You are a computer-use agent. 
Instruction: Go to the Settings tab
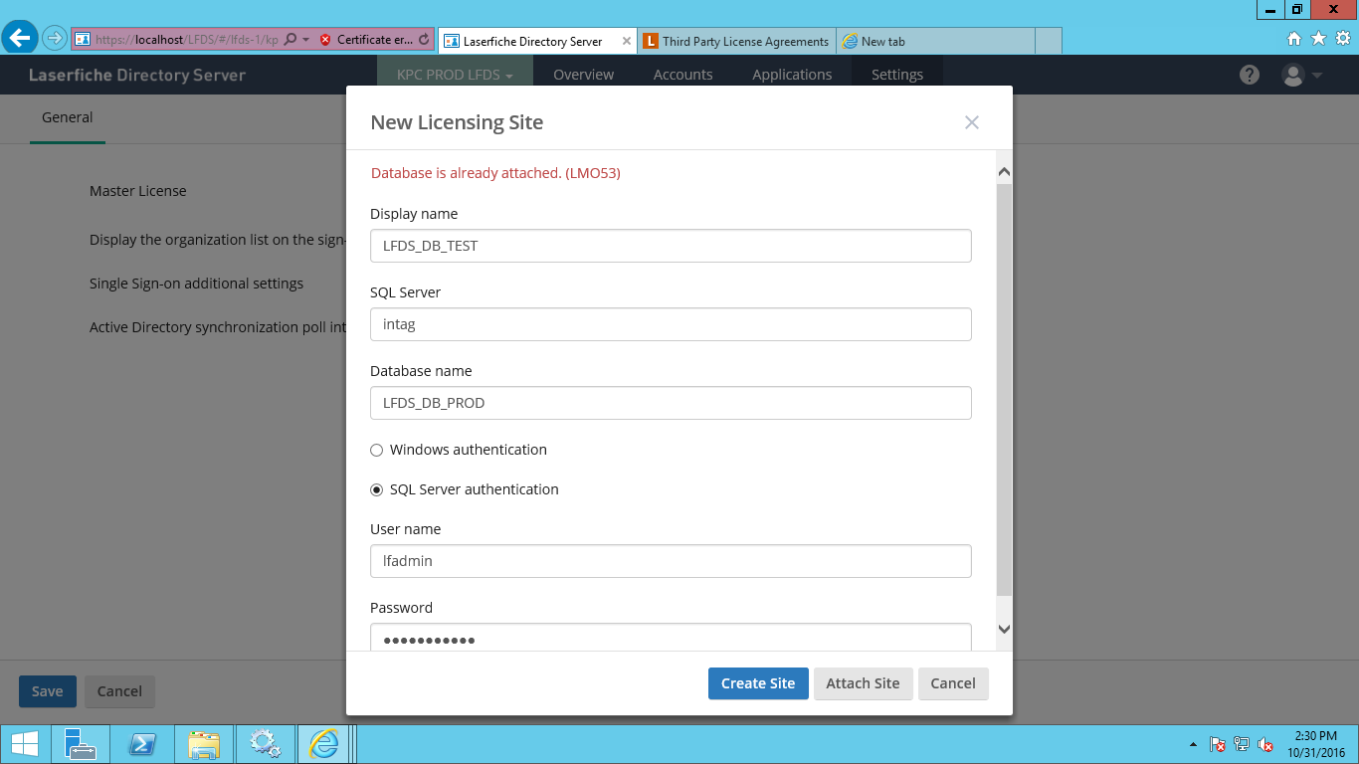pyautogui.click(x=897, y=75)
